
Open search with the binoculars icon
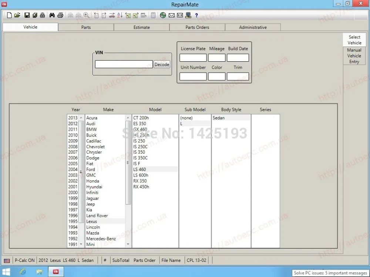click(x=52, y=15)
